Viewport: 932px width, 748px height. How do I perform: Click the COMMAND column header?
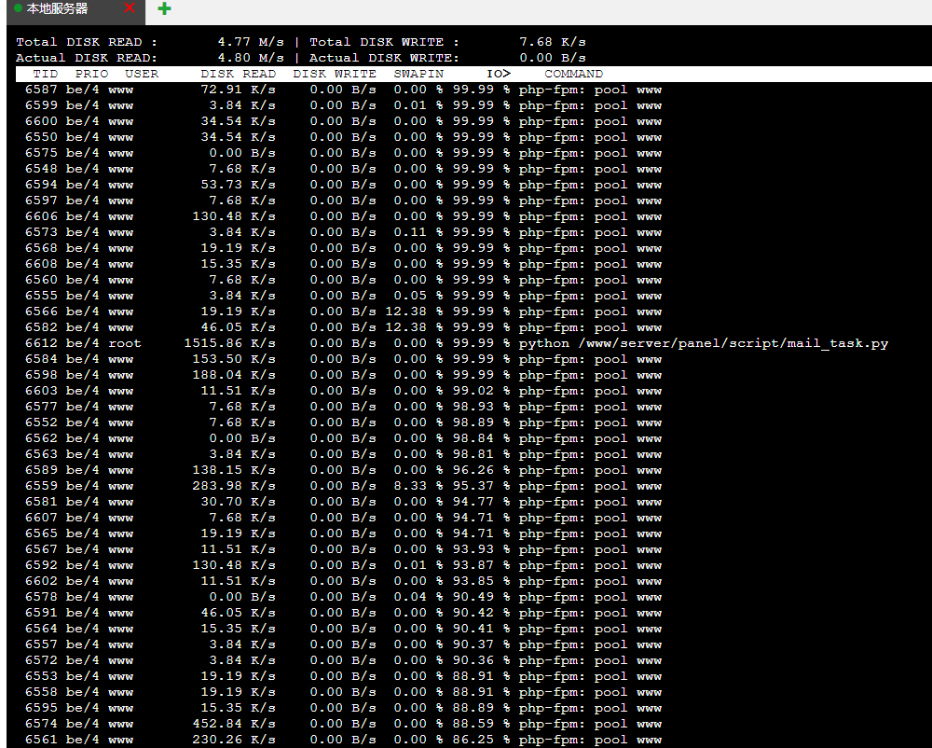point(573,74)
